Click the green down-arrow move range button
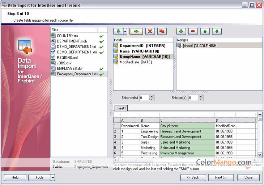 pyautogui.click(x=217, y=31)
